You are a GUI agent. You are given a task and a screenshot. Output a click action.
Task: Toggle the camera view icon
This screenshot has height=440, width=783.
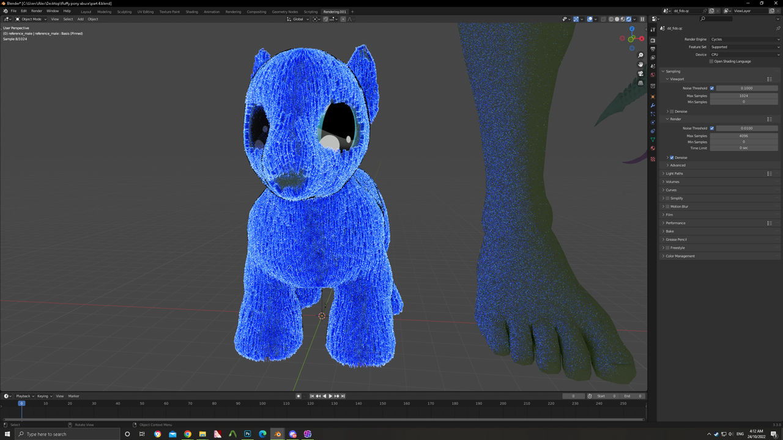(x=640, y=74)
